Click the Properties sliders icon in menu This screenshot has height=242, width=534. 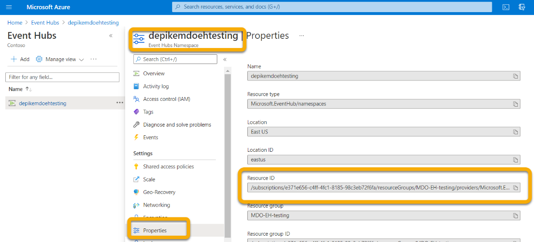tap(137, 230)
